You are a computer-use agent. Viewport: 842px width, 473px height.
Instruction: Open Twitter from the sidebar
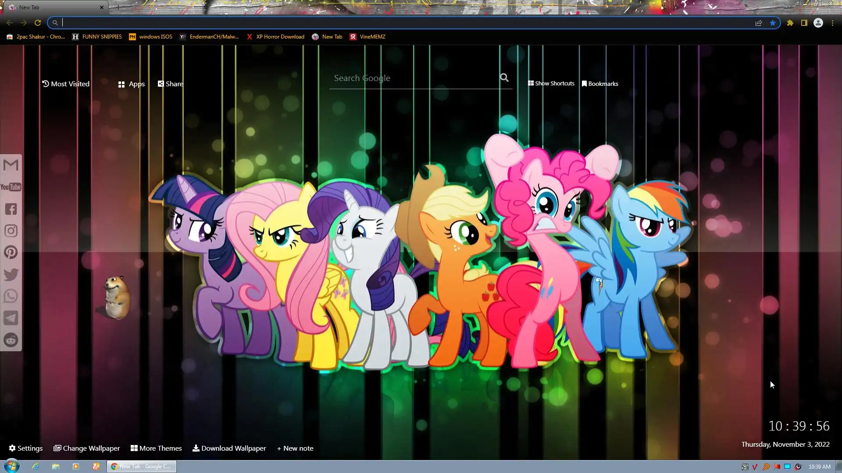click(11, 275)
